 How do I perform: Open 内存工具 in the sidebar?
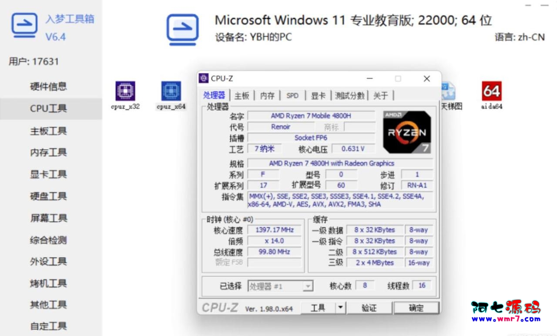pyautogui.click(x=48, y=153)
